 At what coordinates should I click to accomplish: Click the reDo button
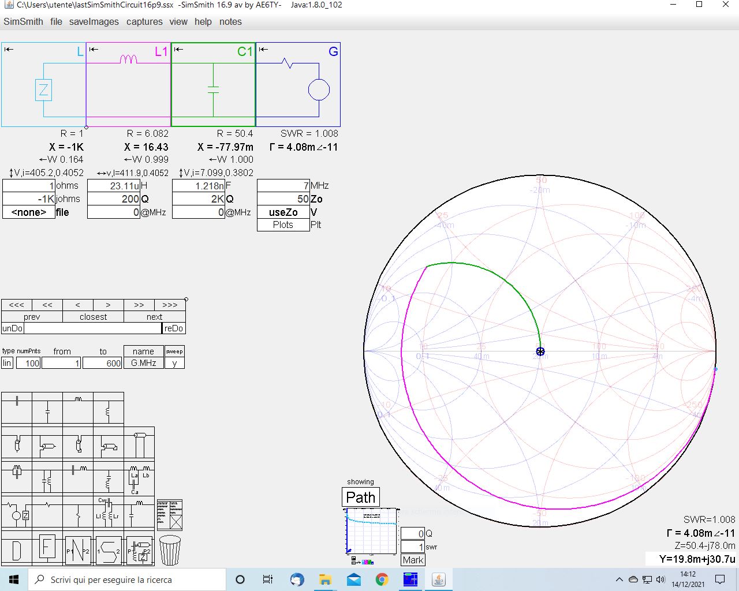(x=174, y=328)
